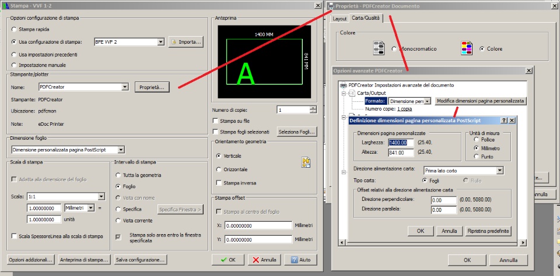560x276 pixels.
Task: Click Annulla in PostScript page size dialog
Action: click(449, 231)
